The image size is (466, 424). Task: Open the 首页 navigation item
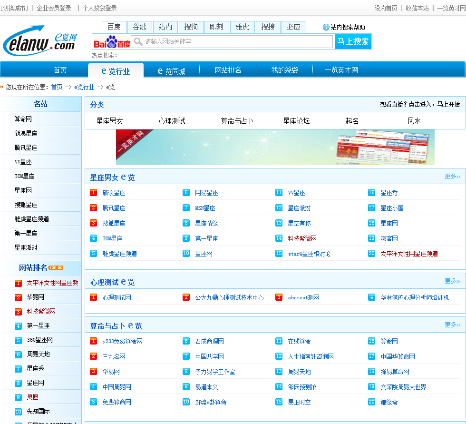pyautogui.click(x=60, y=70)
